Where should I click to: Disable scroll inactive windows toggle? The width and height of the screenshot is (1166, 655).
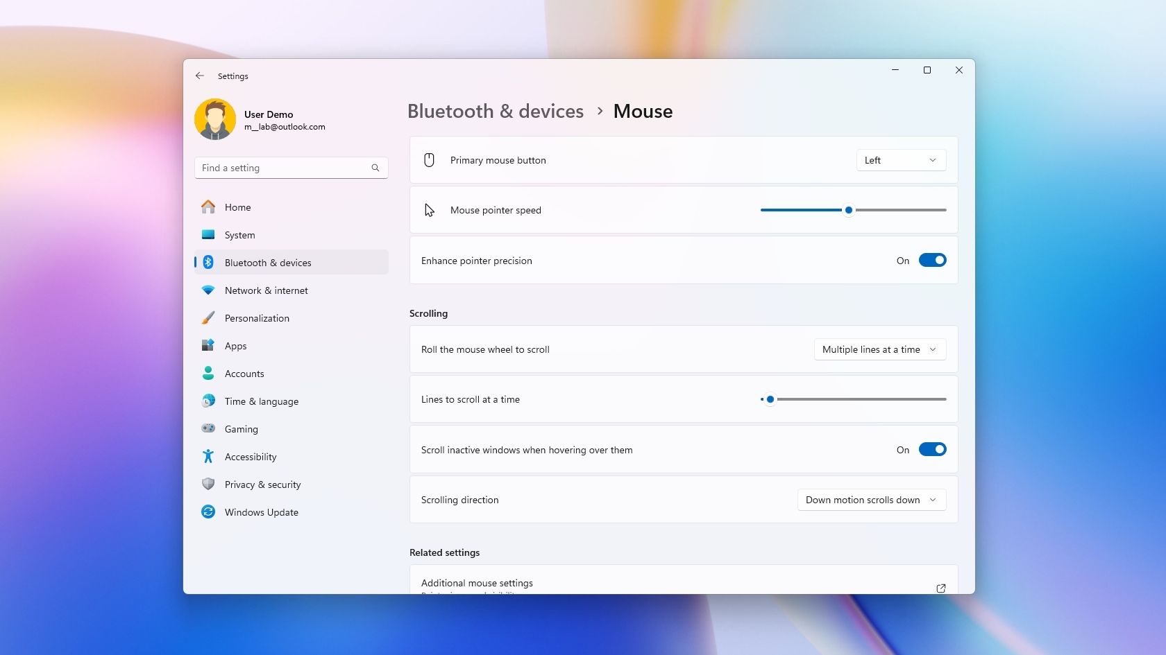(932, 450)
